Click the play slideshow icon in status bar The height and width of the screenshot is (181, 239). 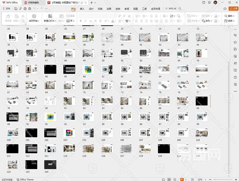(x=182, y=179)
